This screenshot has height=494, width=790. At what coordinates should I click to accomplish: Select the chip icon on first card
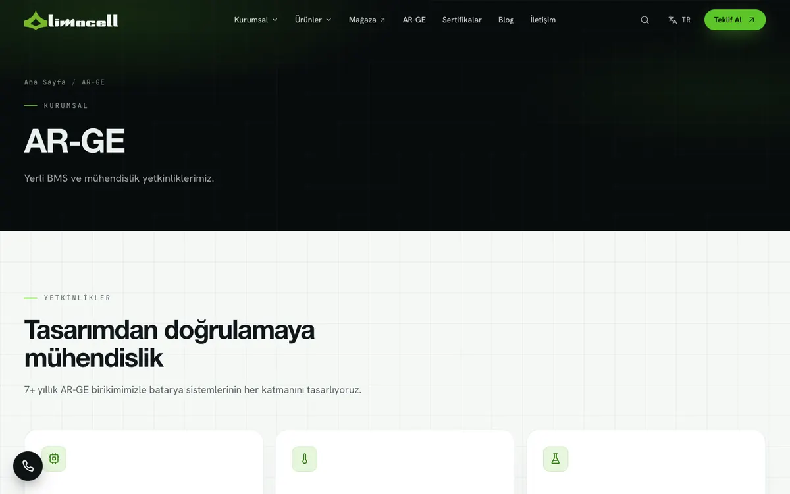[54, 458]
